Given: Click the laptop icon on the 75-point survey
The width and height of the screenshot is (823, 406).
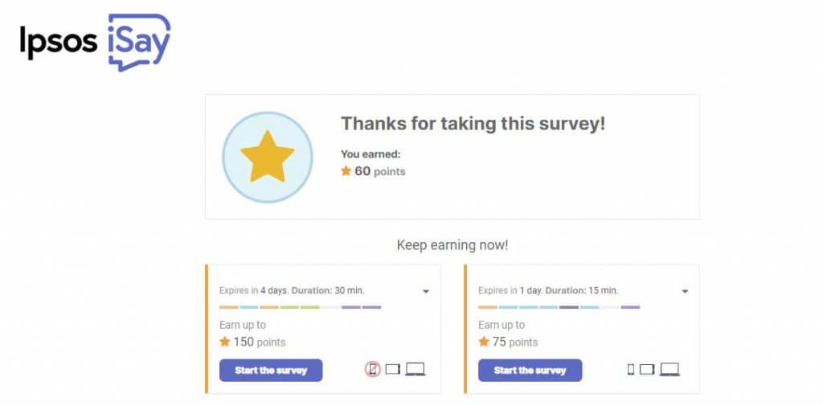Looking at the screenshot, I should (x=669, y=370).
